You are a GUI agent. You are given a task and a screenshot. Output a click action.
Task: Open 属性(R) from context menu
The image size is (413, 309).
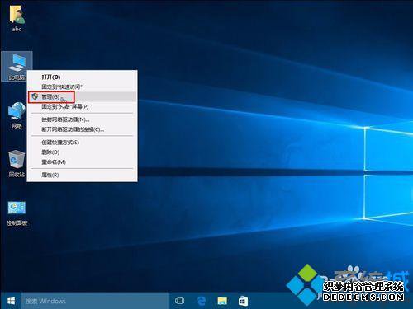[82, 175]
